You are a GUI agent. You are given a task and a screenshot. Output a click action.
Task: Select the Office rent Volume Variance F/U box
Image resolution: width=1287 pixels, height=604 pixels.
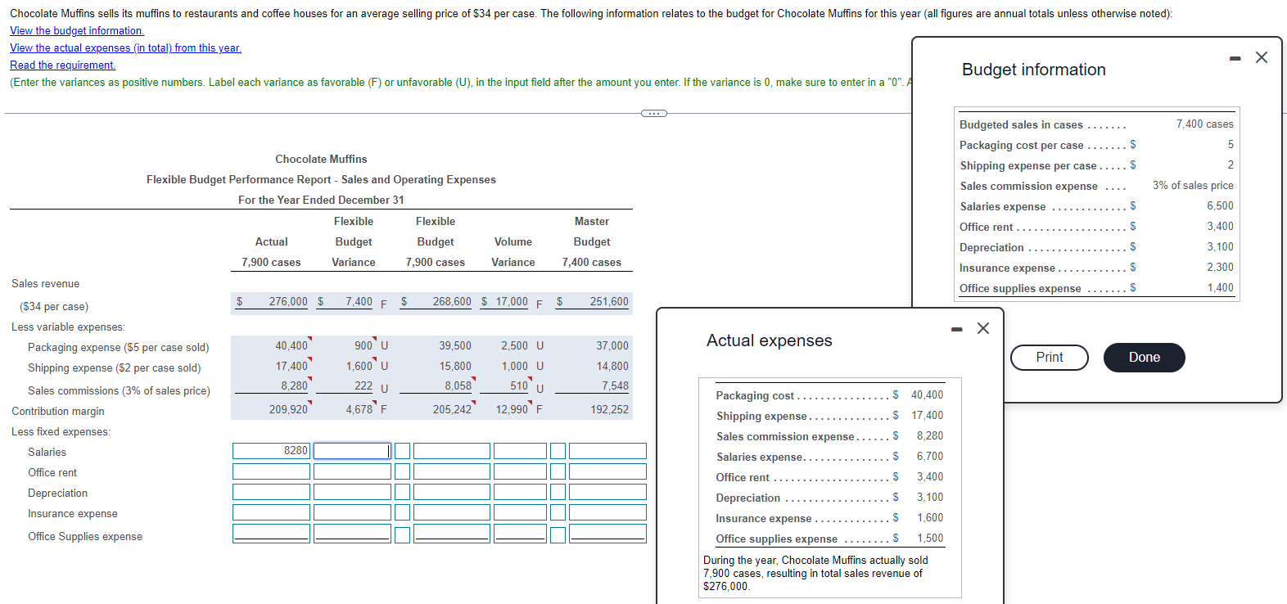pos(558,471)
